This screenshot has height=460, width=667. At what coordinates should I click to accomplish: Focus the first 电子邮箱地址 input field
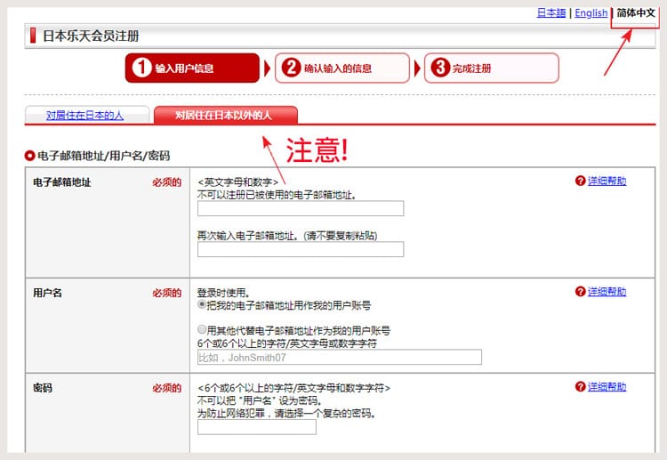click(x=301, y=208)
